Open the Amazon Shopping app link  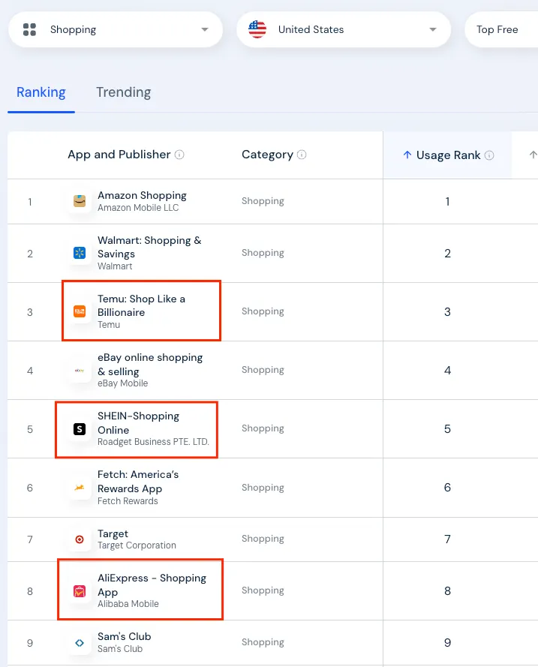pyautogui.click(x=142, y=195)
